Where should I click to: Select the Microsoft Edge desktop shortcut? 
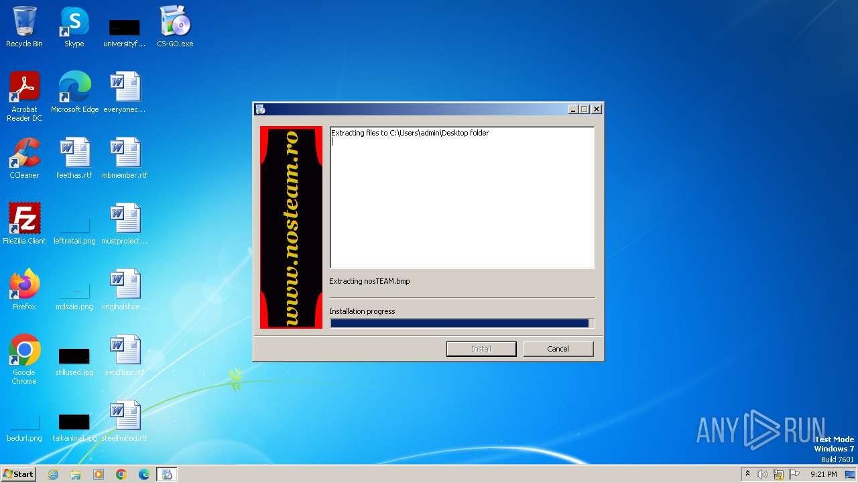pos(74,93)
